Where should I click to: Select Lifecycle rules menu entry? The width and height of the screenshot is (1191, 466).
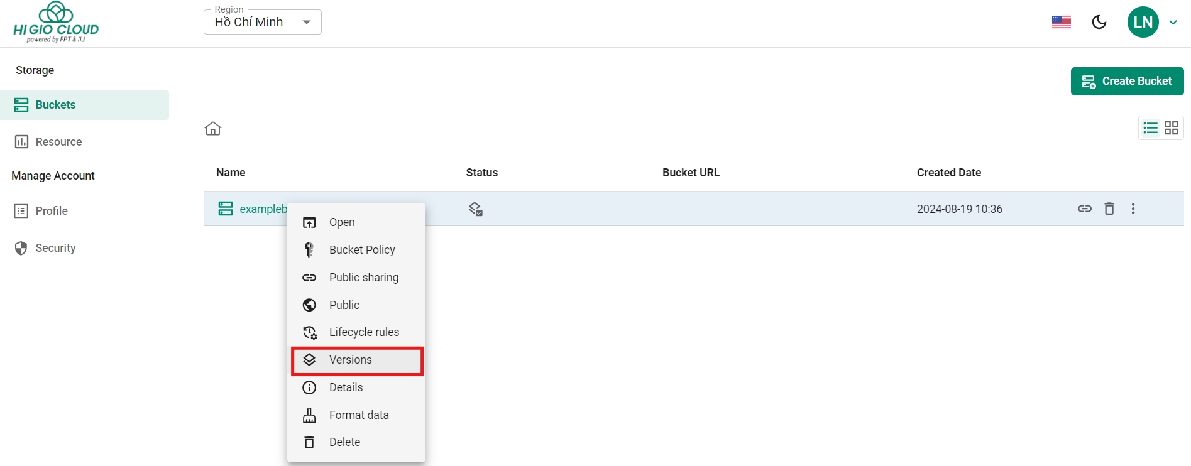pyautogui.click(x=363, y=332)
